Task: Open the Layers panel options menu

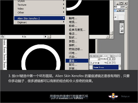Action: pyautogui.click(x=120, y=57)
